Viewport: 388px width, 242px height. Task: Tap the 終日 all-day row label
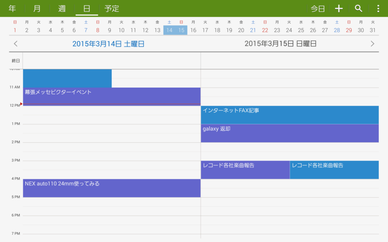coord(16,61)
